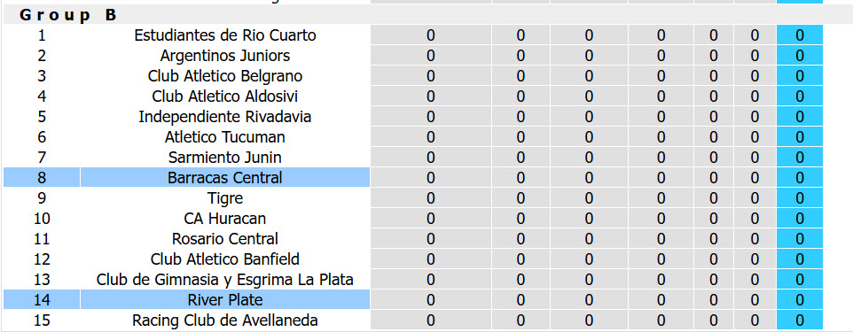Click Club Atletico Banfield row

pyautogui.click(x=224, y=259)
